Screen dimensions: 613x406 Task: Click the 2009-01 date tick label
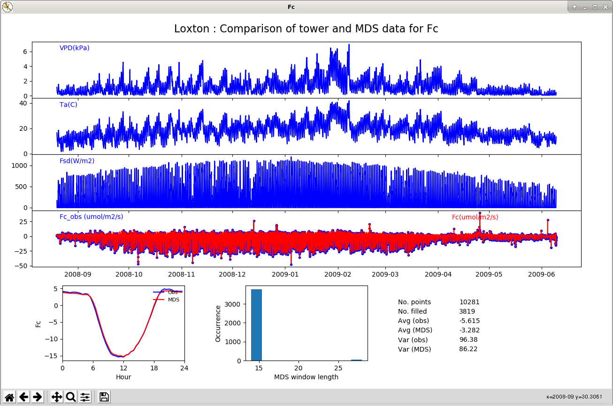(285, 274)
